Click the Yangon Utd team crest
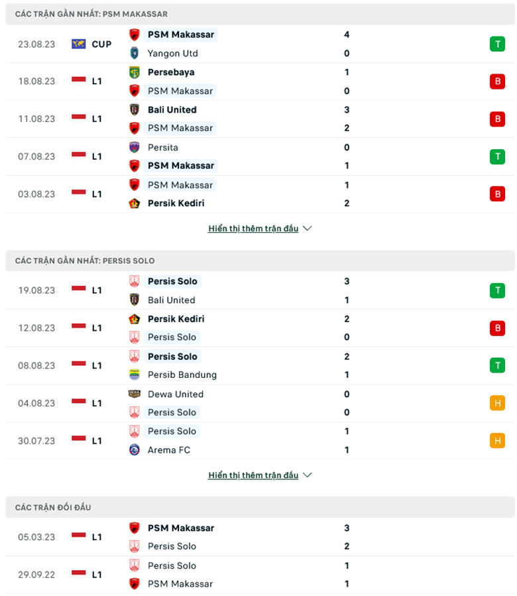Image resolution: width=517 pixels, height=596 pixels. [135, 53]
